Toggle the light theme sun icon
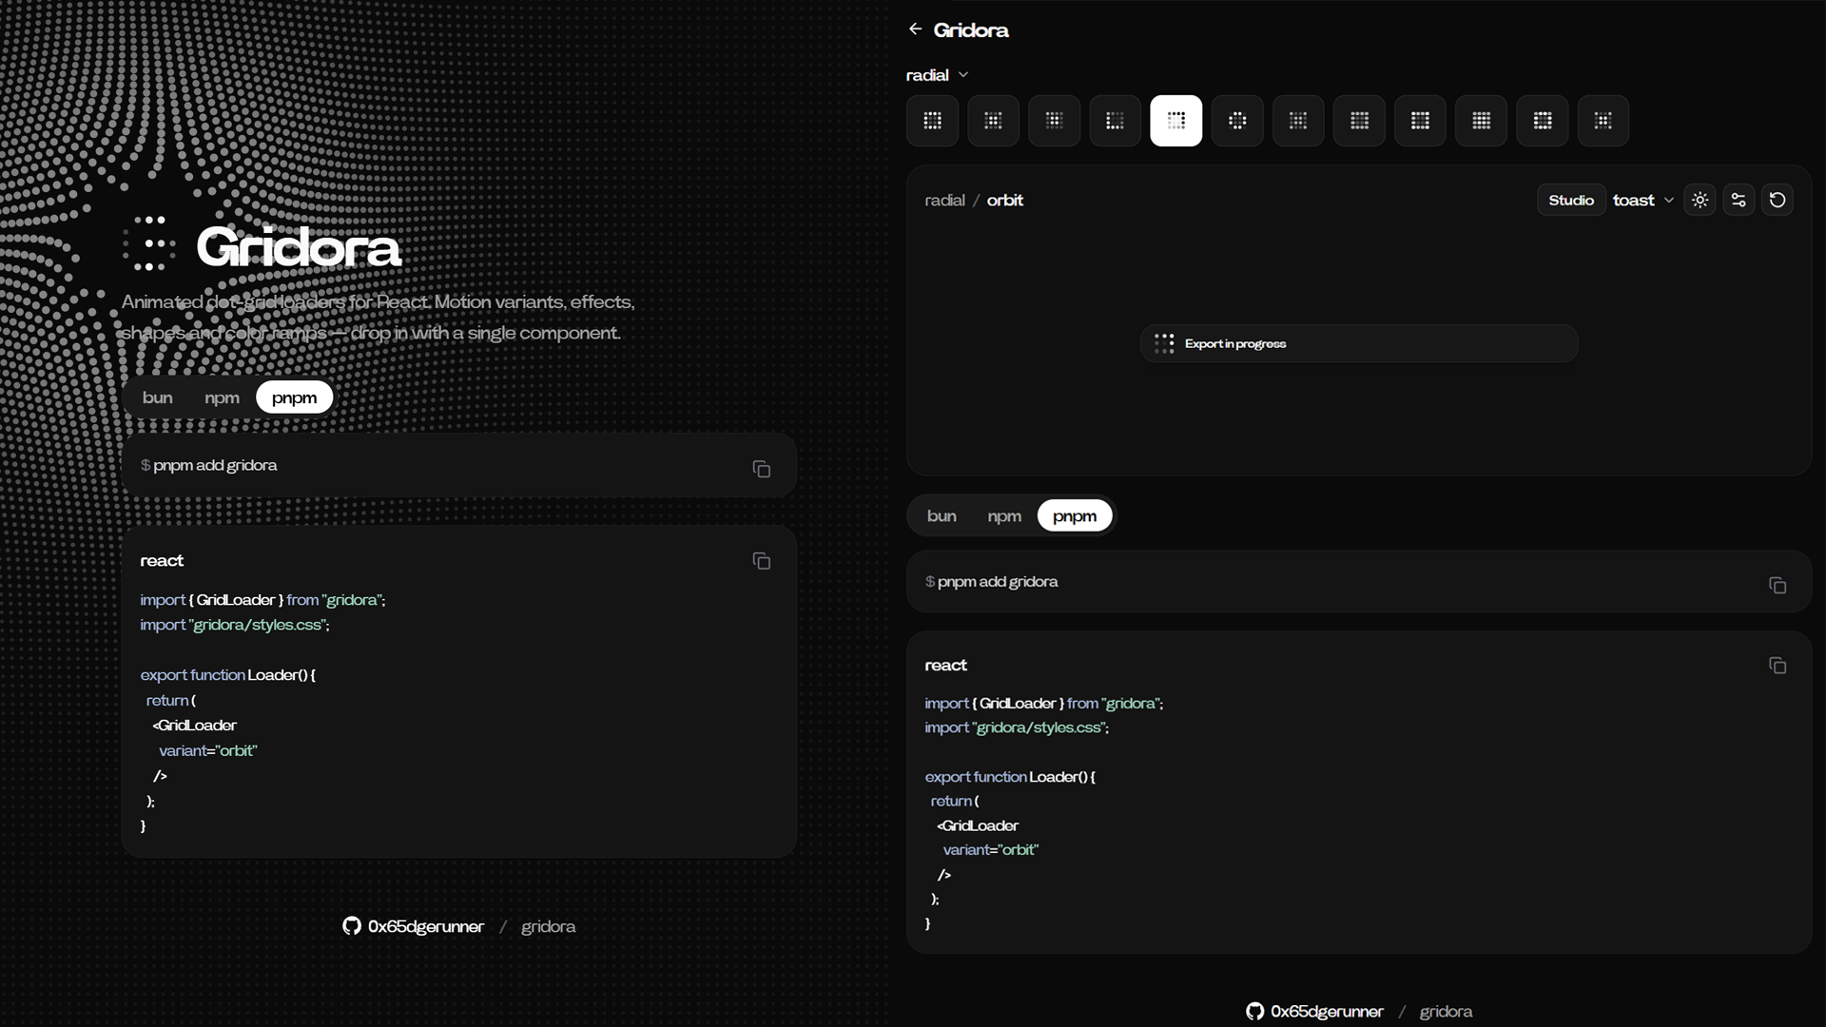 (x=1700, y=200)
